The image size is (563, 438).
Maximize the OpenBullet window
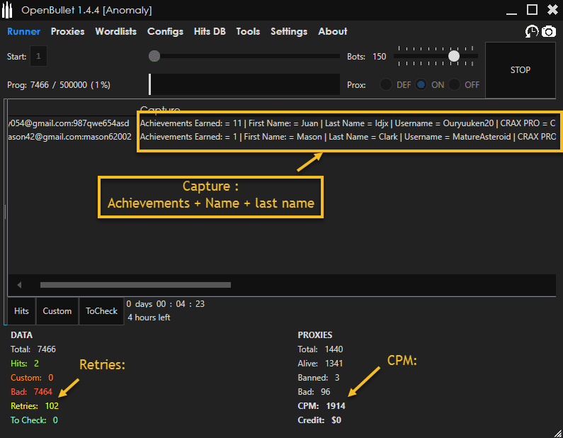tap(533, 10)
